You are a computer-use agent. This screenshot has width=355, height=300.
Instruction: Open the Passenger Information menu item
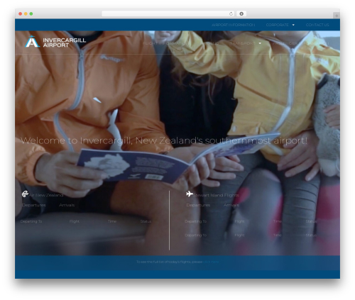(300, 43)
